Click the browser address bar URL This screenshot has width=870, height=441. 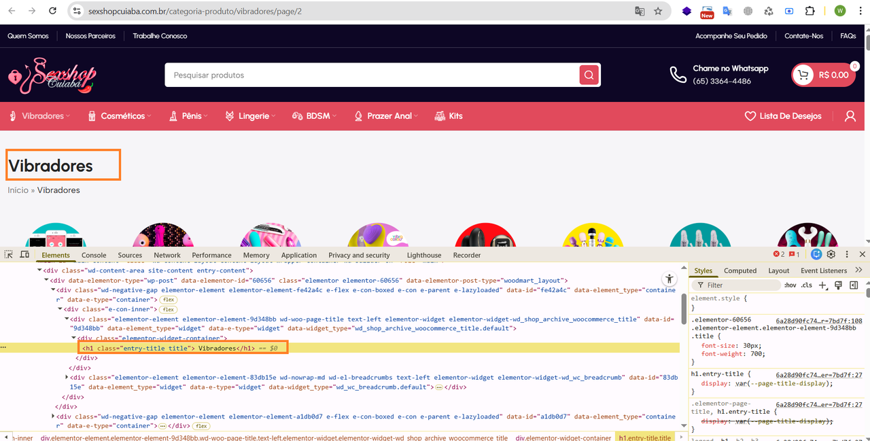click(195, 12)
